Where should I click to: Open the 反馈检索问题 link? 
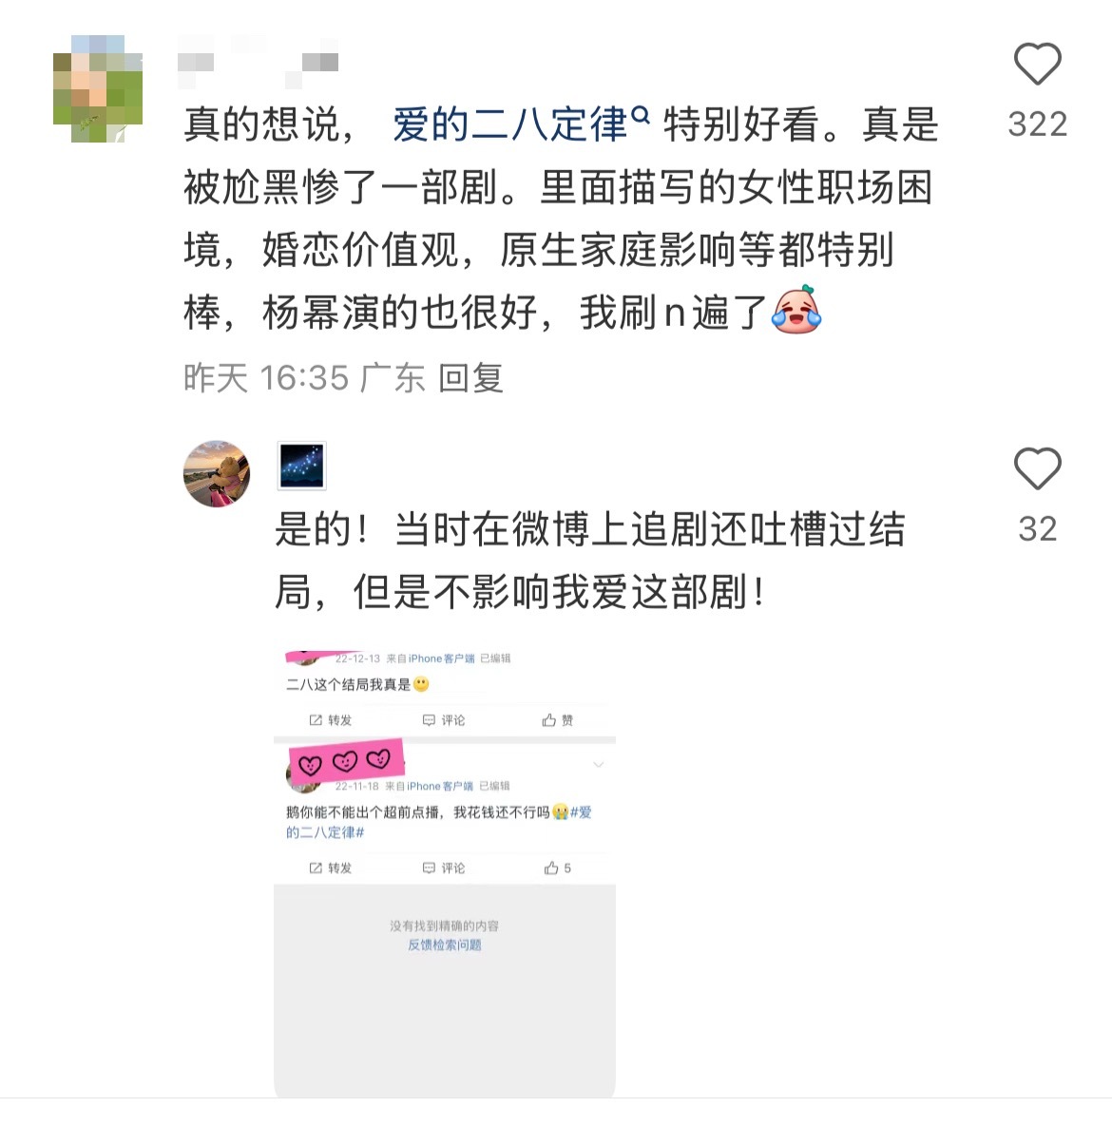445,945
